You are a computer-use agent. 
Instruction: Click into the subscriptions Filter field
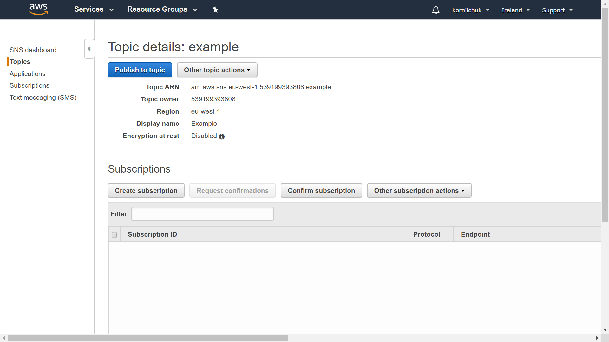tap(203, 214)
